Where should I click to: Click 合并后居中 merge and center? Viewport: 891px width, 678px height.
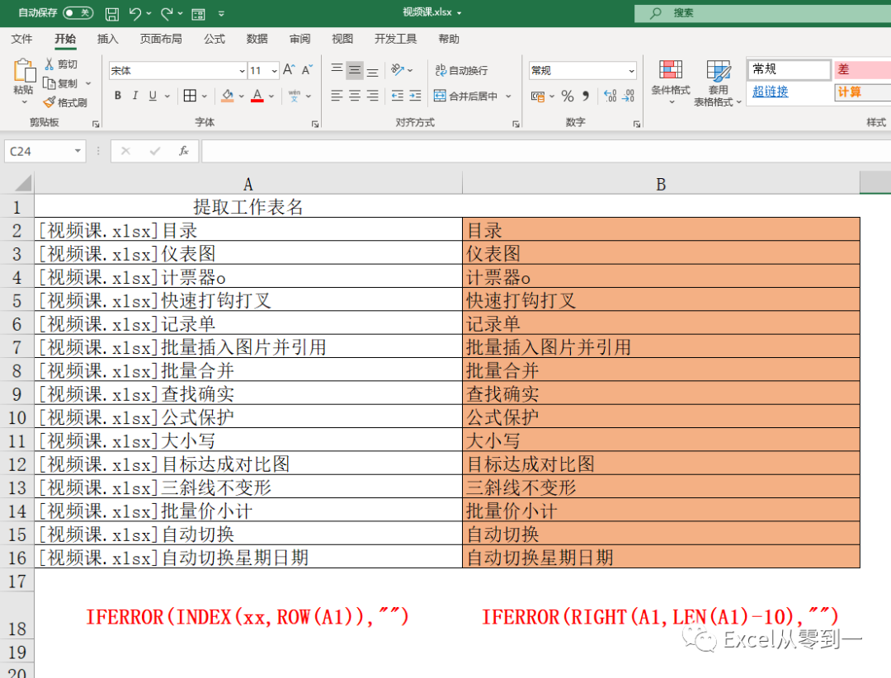[465, 96]
